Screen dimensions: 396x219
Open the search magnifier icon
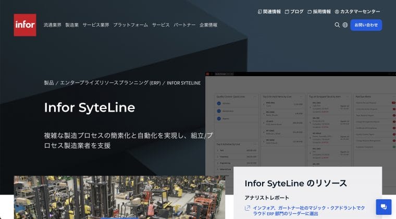337,25
